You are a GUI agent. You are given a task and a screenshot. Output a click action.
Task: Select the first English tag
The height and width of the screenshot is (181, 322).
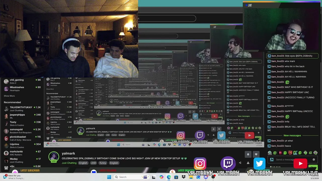click(x=83, y=163)
